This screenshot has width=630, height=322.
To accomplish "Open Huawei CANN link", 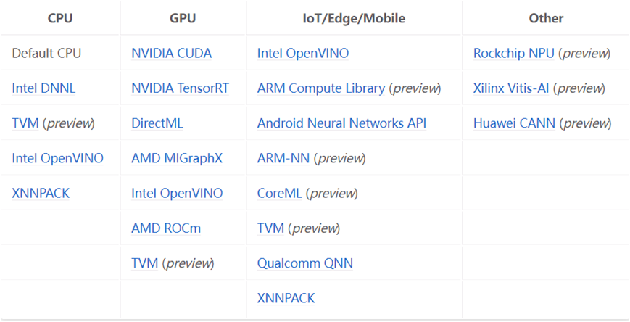I will point(514,123).
